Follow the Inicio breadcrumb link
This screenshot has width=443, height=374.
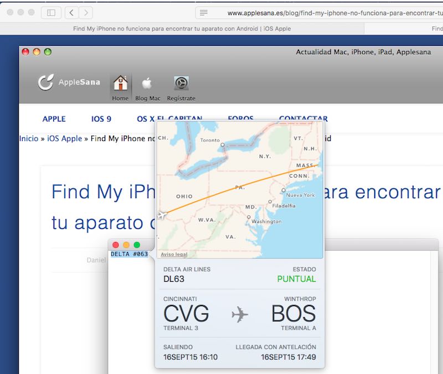click(29, 138)
